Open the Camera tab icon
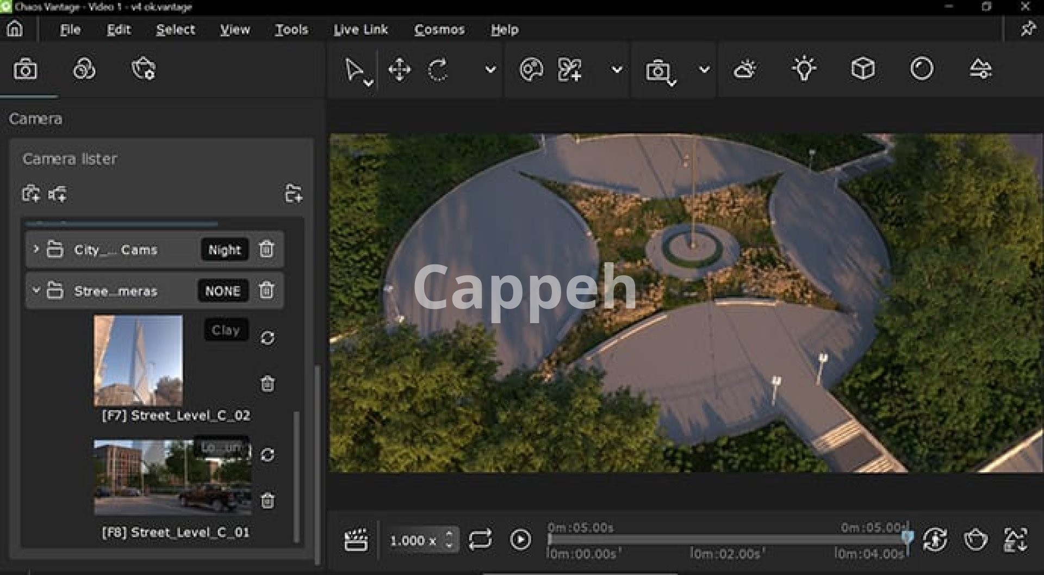 click(x=25, y=70)
